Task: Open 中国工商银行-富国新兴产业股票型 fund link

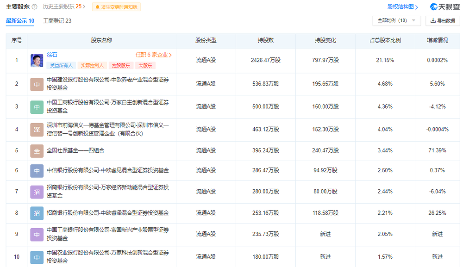Action: 107,234
